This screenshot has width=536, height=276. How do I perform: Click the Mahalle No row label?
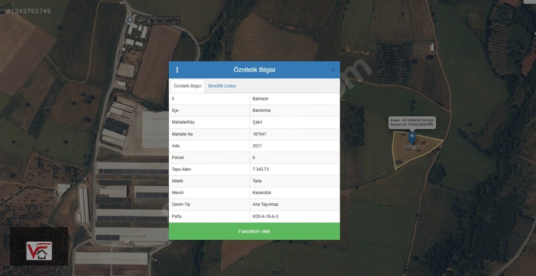[182, 134]
